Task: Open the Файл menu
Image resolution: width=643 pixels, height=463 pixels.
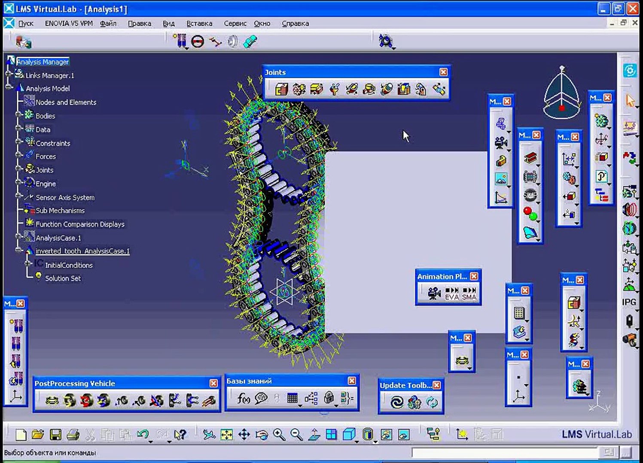Action: [108, 24]
